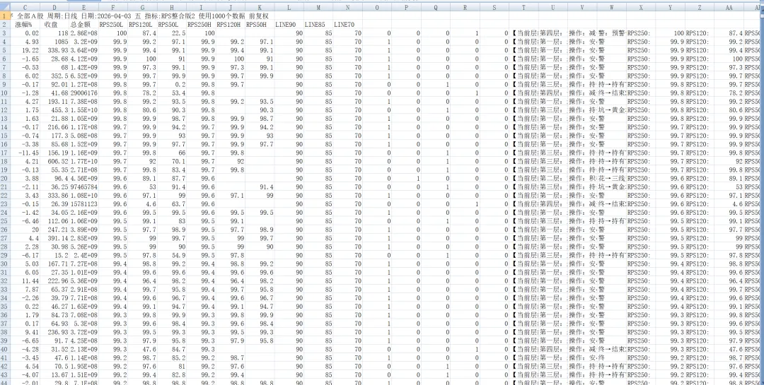Click the amount cell 97465784

(x=83, y=187)
